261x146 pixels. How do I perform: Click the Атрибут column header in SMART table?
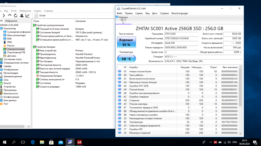[x=152, y=67]
